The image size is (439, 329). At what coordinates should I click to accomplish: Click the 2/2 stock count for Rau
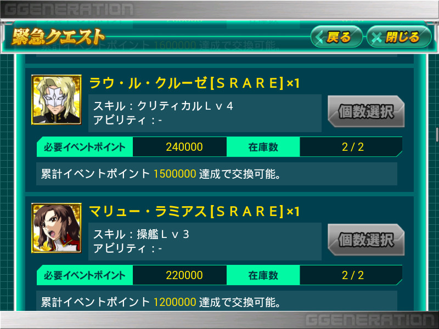(352, 147)
